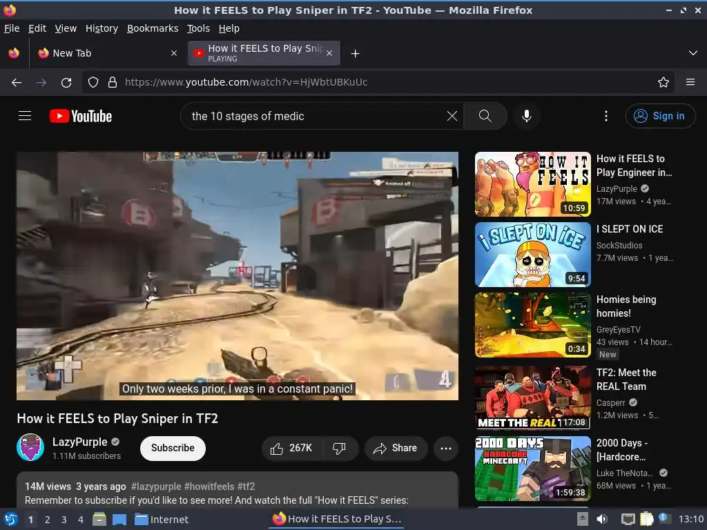The height and width of the screenshot is (530, 707).
Task: Open YouTube settings three-dot menu
Action: [x=606, y=116]
